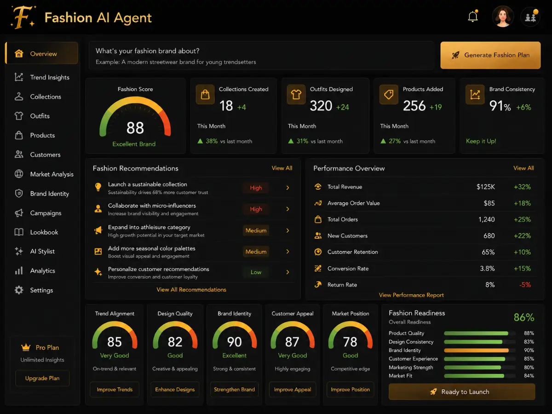This screenshot has width=552, height=414.
Task: Open AI Stylist from the sidebar
Action: click(x=42, y=252)
